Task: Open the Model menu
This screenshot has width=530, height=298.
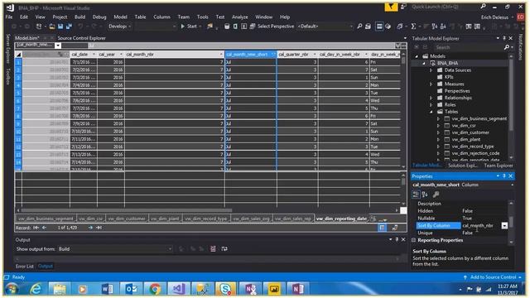Action: tap(120, 17)
